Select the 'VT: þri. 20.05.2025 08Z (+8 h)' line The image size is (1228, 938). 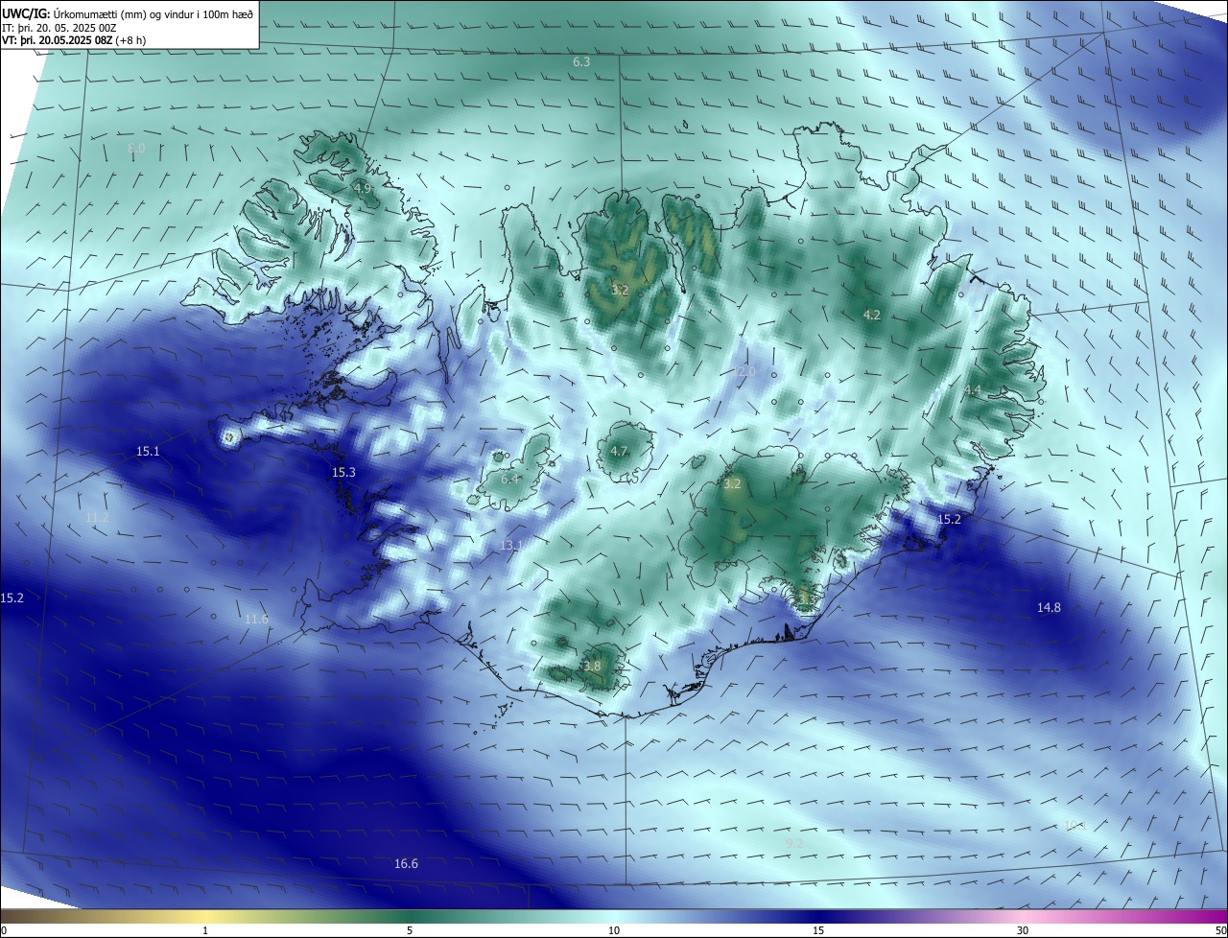click(74, 41)
